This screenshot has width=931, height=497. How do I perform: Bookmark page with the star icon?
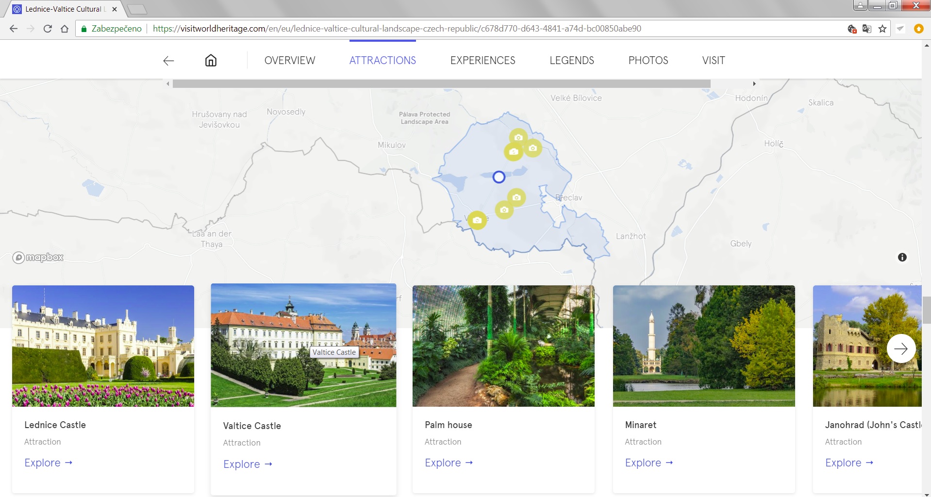coord(882,29)
